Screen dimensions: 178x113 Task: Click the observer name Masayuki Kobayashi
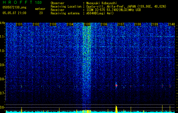102,3
